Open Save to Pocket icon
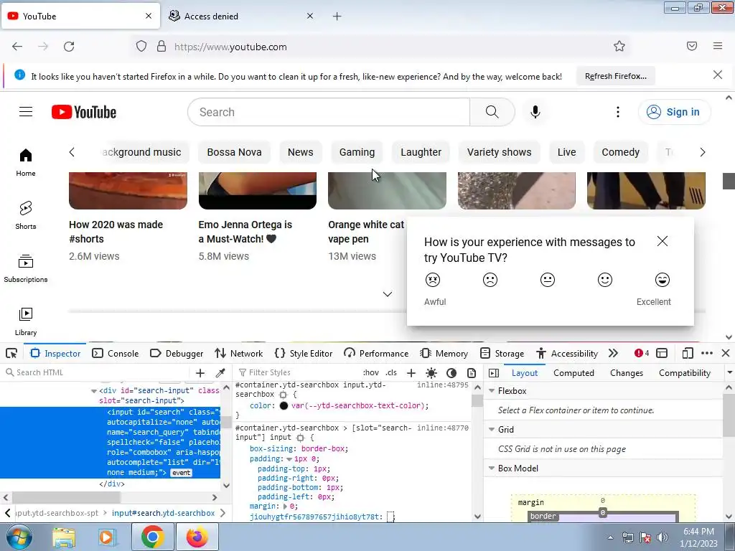 pos(692,46)
